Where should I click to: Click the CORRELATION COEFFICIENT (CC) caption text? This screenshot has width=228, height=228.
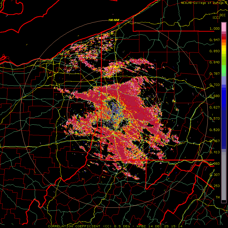(x=80, y=226)
